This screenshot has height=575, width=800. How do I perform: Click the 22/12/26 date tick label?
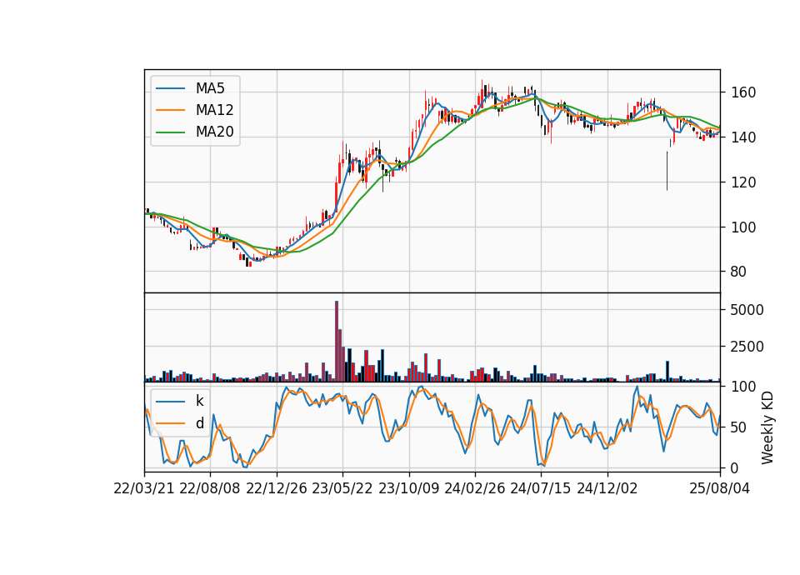(277, 488)
